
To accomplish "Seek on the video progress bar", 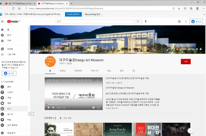I will (x=74, y=104).
